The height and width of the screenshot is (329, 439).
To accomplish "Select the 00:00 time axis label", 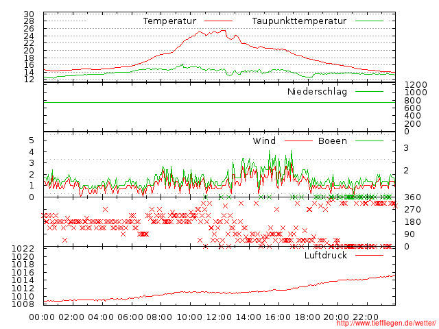I will pos(42,317).
